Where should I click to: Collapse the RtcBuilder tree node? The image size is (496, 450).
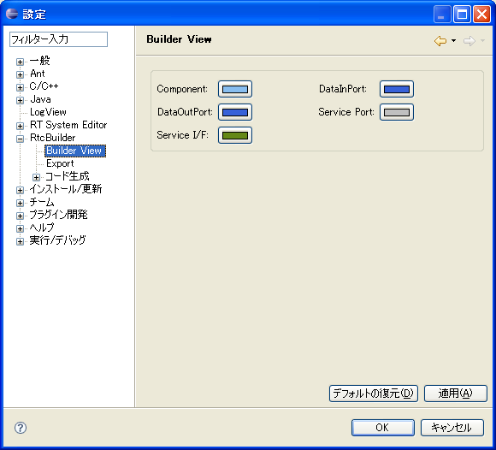(x=20, y=139)
